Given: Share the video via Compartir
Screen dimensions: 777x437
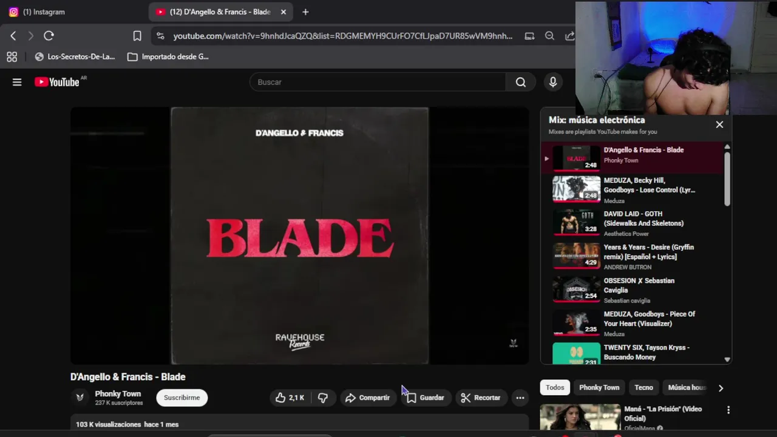Looking at the screenshot, I should 367,398.
